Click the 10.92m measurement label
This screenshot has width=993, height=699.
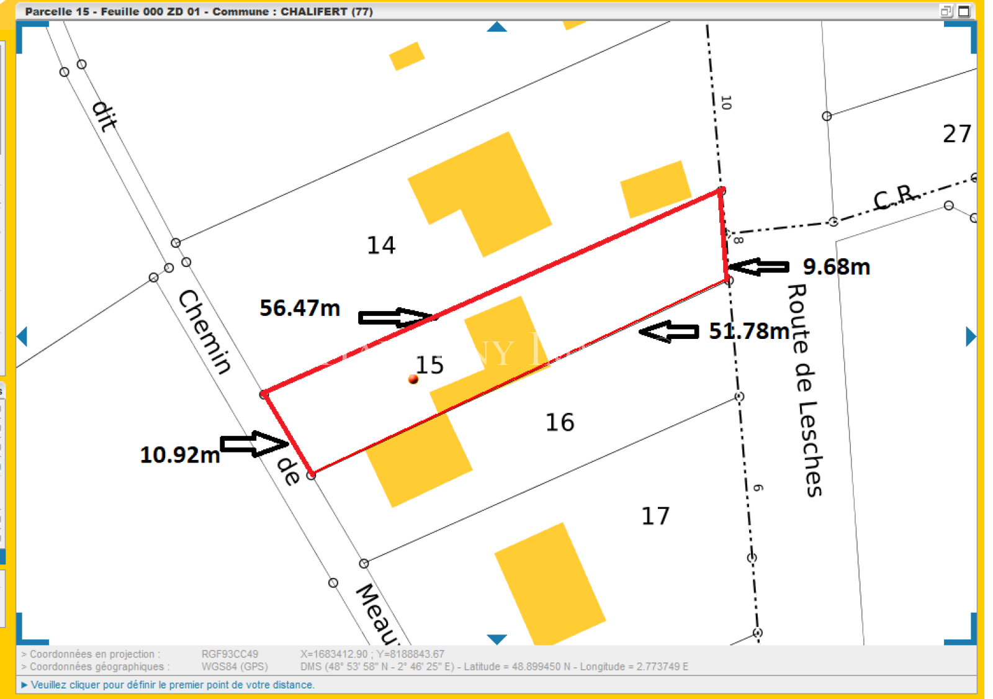click(180, 455)
